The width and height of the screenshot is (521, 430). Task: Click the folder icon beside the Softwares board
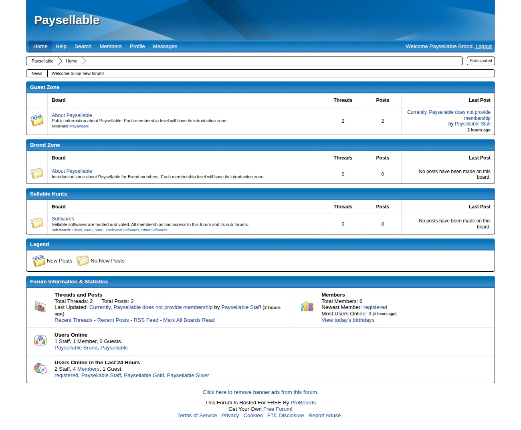click(37, 223)
